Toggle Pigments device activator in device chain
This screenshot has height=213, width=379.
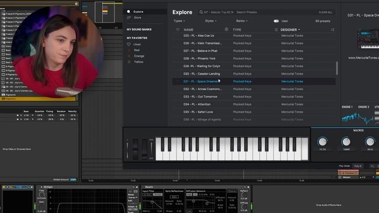pos(4,187)
